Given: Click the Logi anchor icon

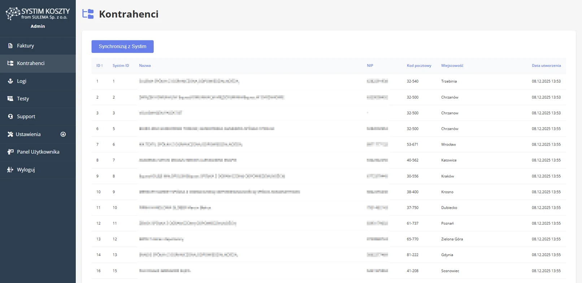Looking at the screenshot, I should pos(10,81).
